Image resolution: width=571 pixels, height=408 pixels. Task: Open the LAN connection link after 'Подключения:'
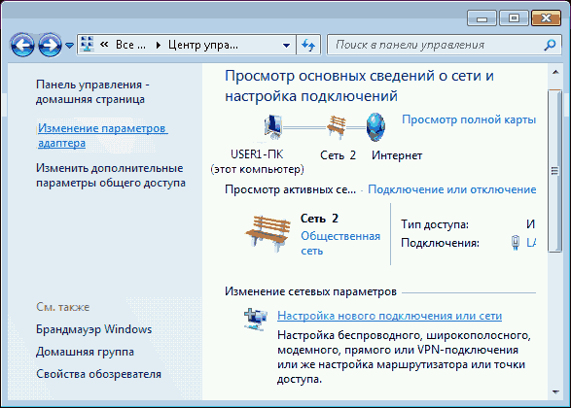click(x=531, y=243)
